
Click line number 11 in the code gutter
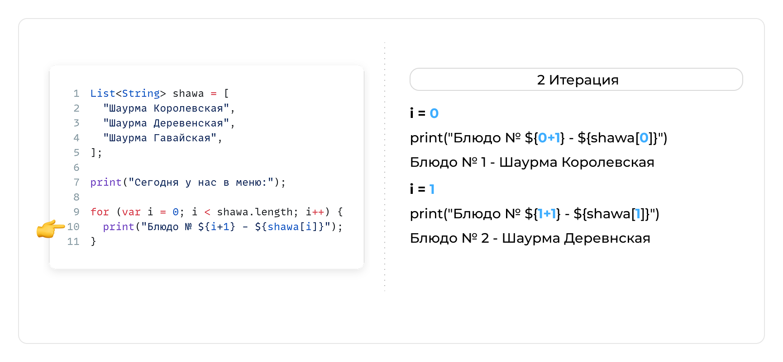pos(73,242)
